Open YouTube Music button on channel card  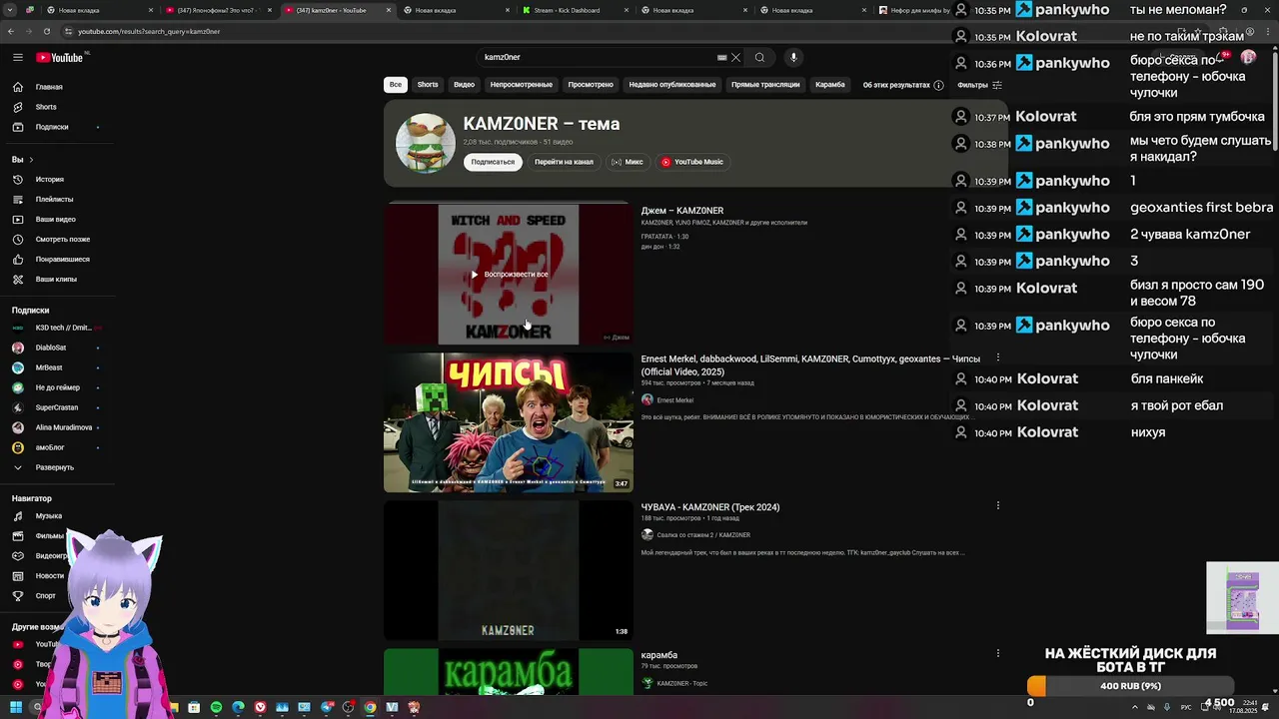(691, 162)
